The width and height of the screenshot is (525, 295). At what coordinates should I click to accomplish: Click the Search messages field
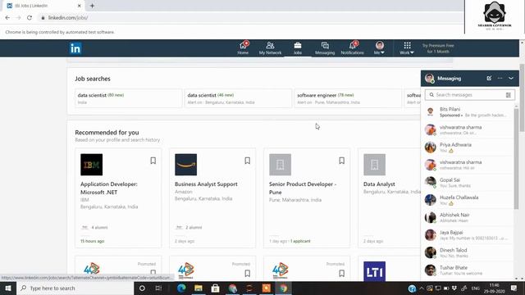[468, 95]
